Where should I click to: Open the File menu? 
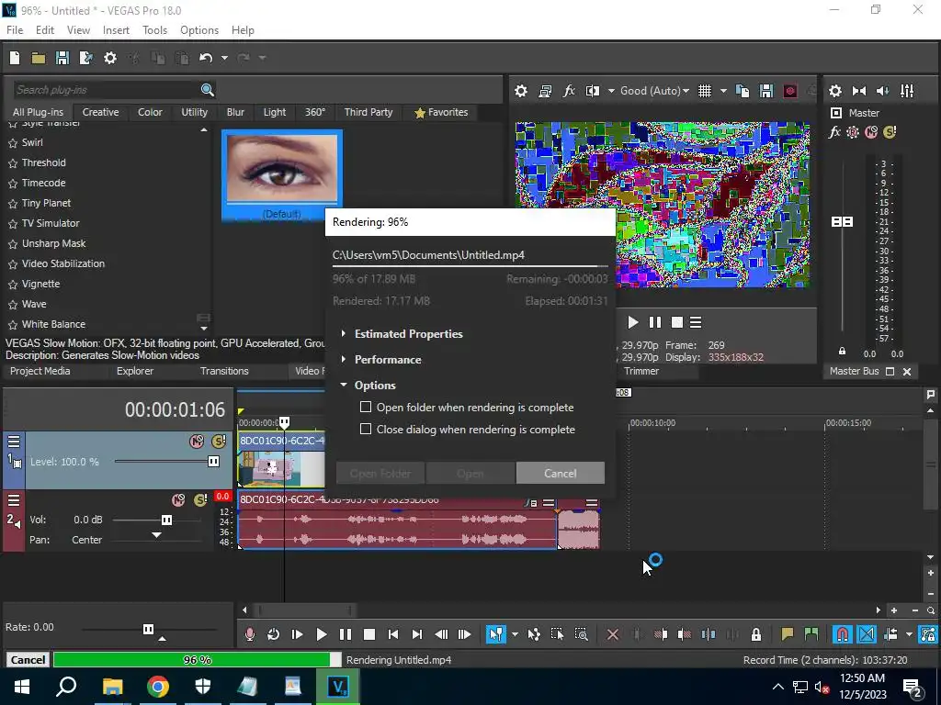pos(15,30)
